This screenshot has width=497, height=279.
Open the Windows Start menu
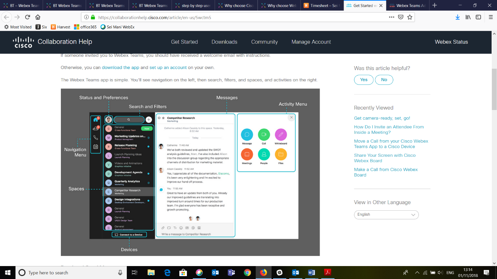8,273
